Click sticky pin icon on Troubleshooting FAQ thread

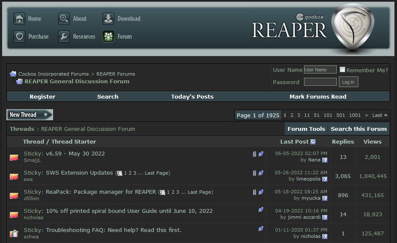coord(261,229)
